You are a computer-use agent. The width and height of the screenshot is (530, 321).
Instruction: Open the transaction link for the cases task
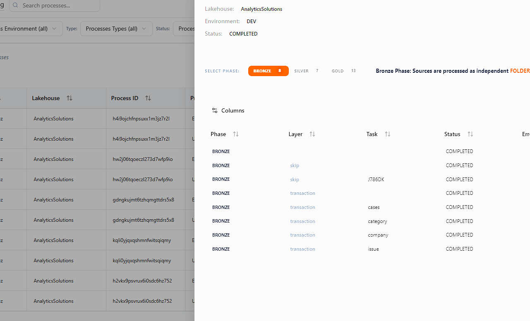(x=302, y=207)
